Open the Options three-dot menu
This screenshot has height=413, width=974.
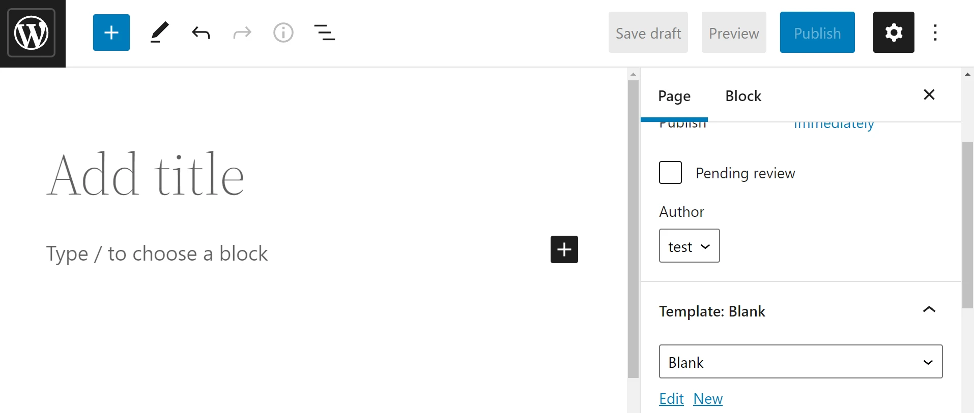(x=935, y=33)
